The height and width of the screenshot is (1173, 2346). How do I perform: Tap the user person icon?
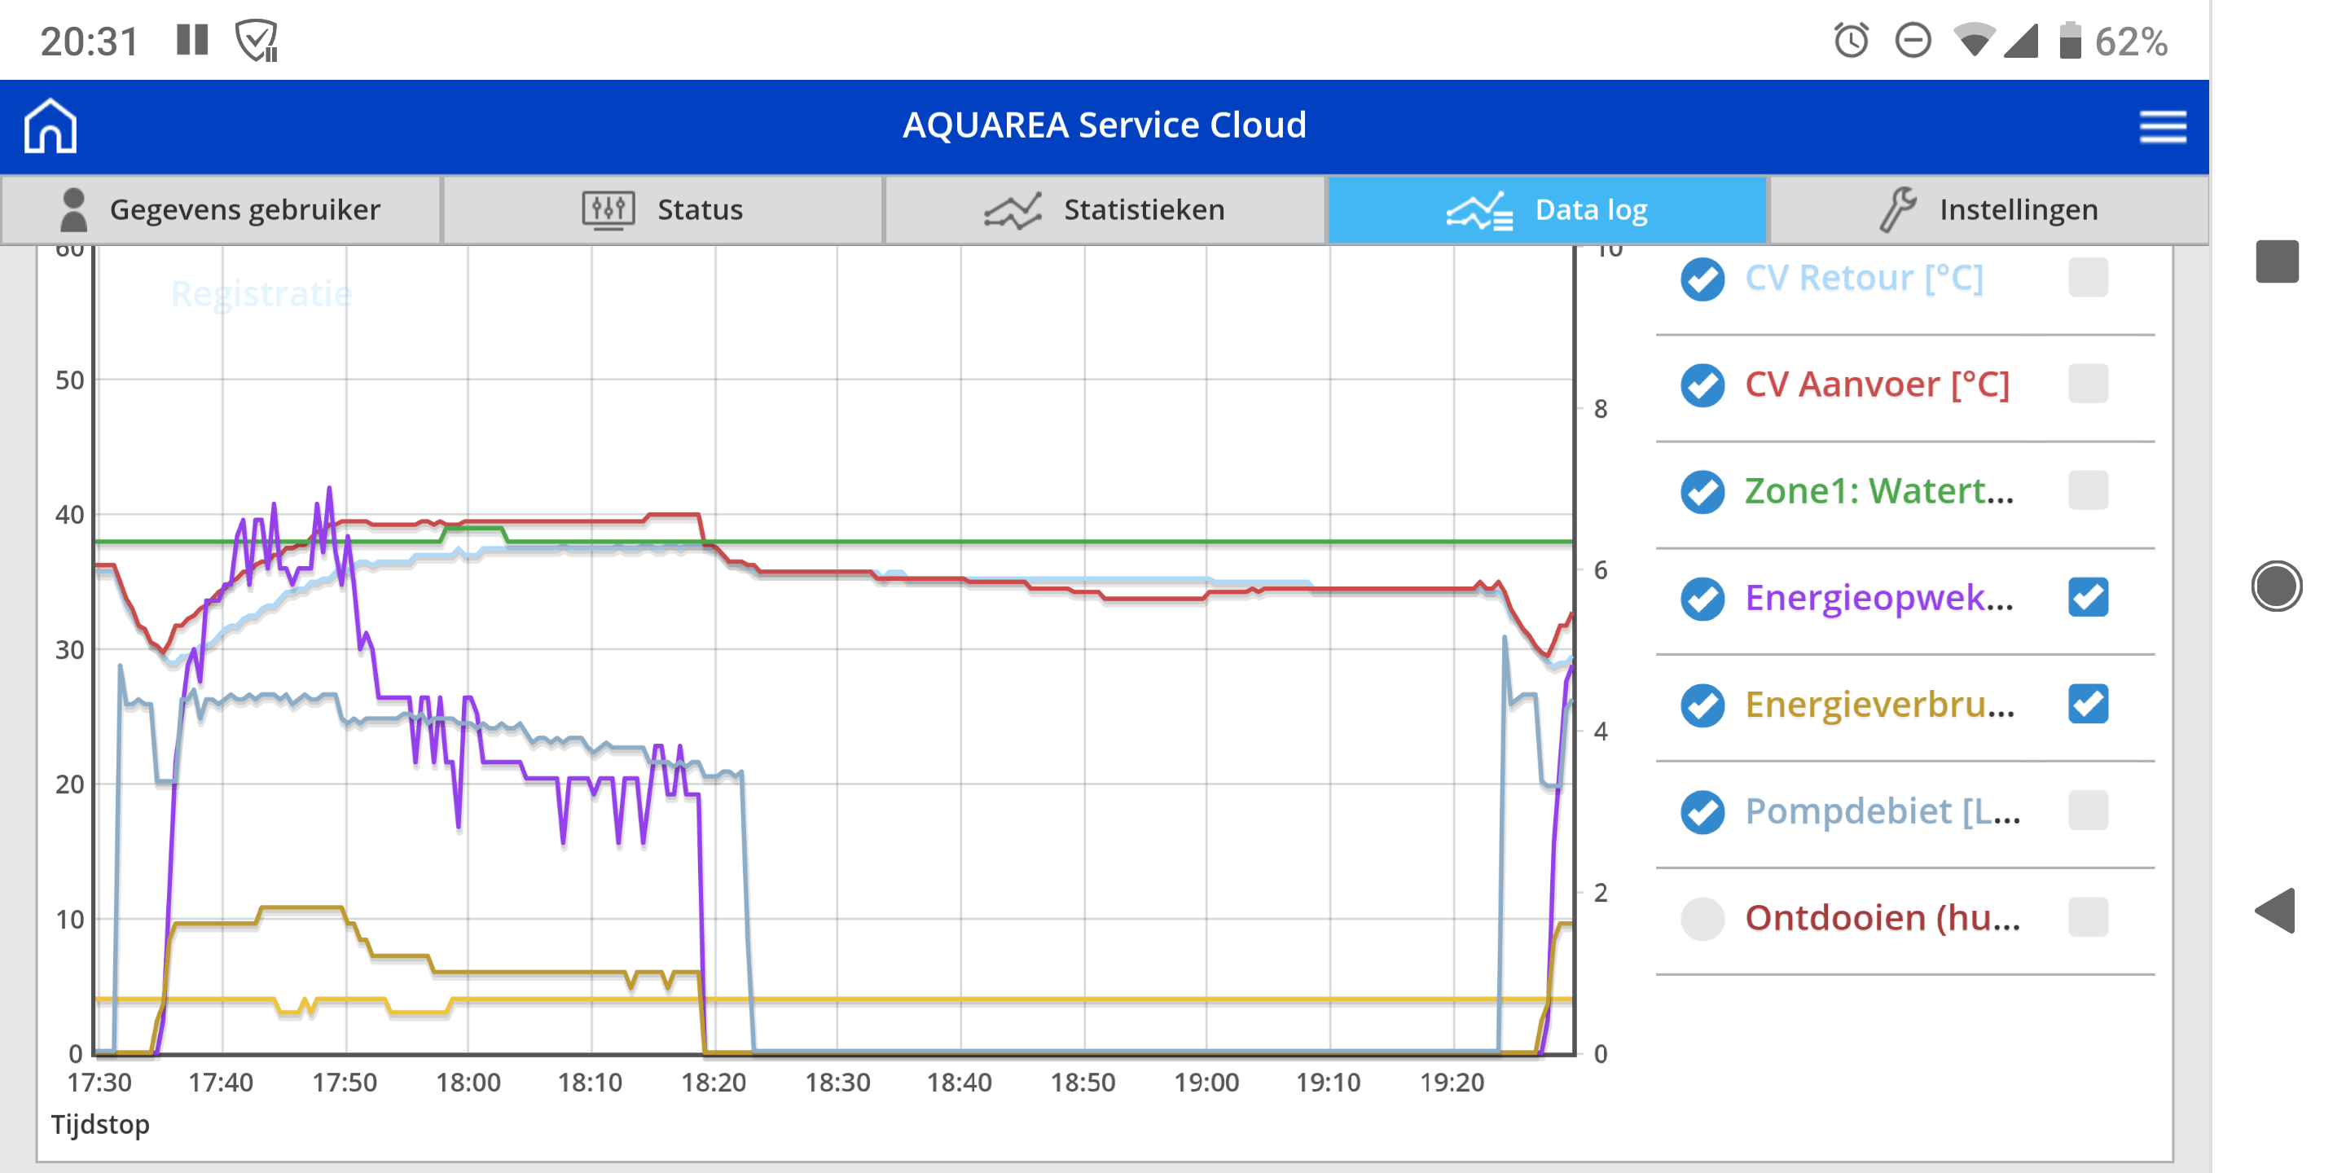72,209
